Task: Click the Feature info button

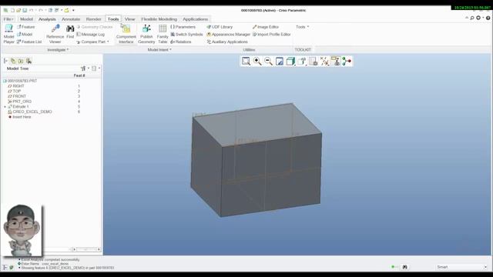Action: 25,27
